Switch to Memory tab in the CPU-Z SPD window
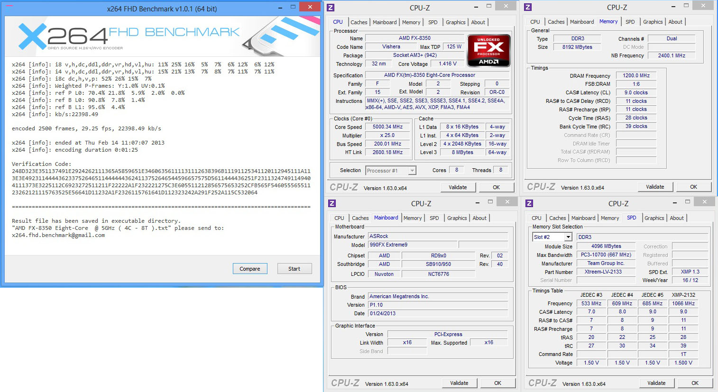 (610, 218)
